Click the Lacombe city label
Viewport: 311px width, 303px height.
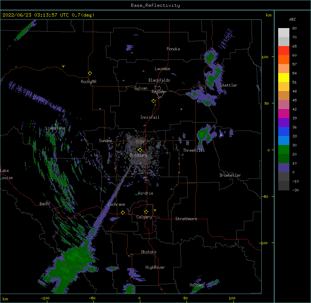click(162, 69)
